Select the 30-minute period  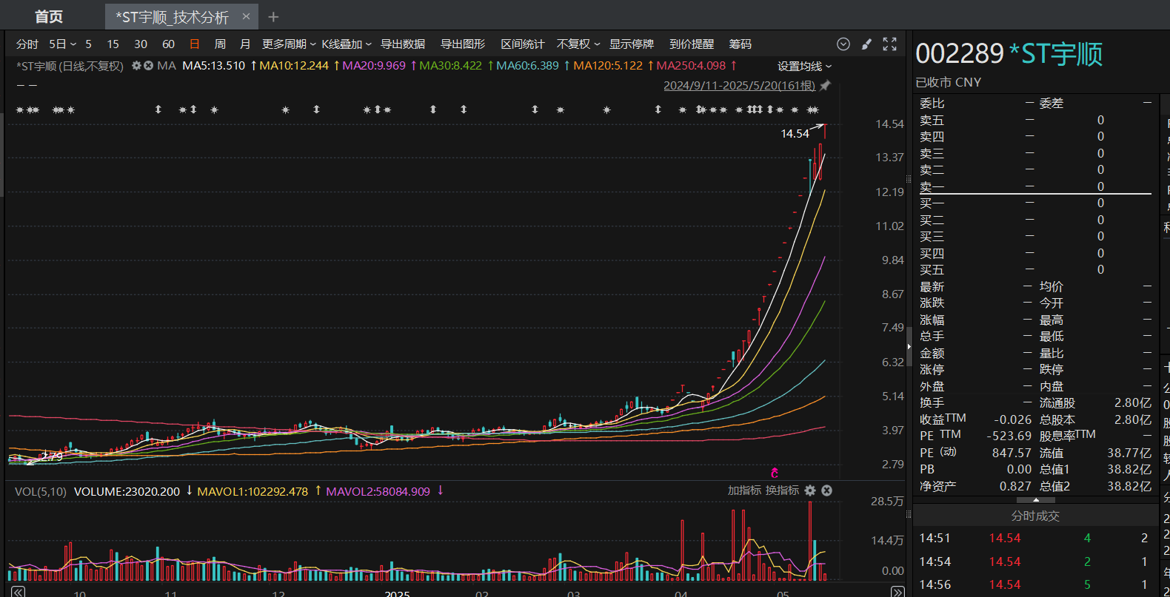point(141,44)
